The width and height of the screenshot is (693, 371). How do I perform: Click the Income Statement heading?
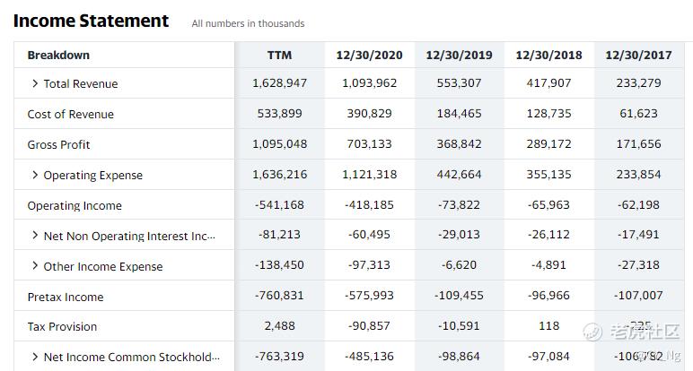coord(91,21)
